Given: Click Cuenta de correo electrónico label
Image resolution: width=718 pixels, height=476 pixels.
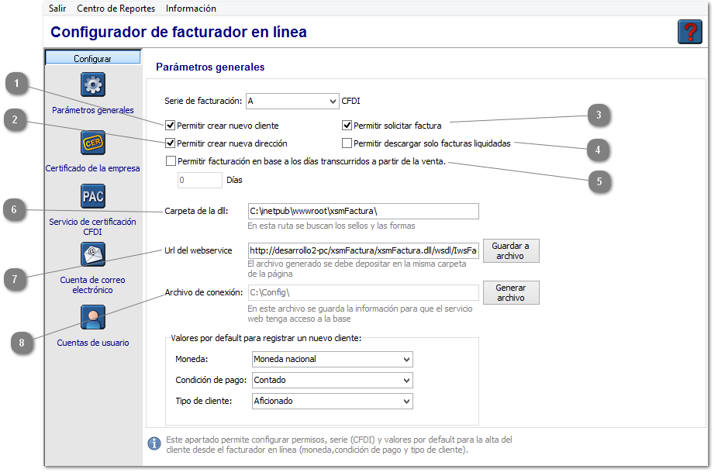Looking at the screenshot, I should (x=92, y=285).
